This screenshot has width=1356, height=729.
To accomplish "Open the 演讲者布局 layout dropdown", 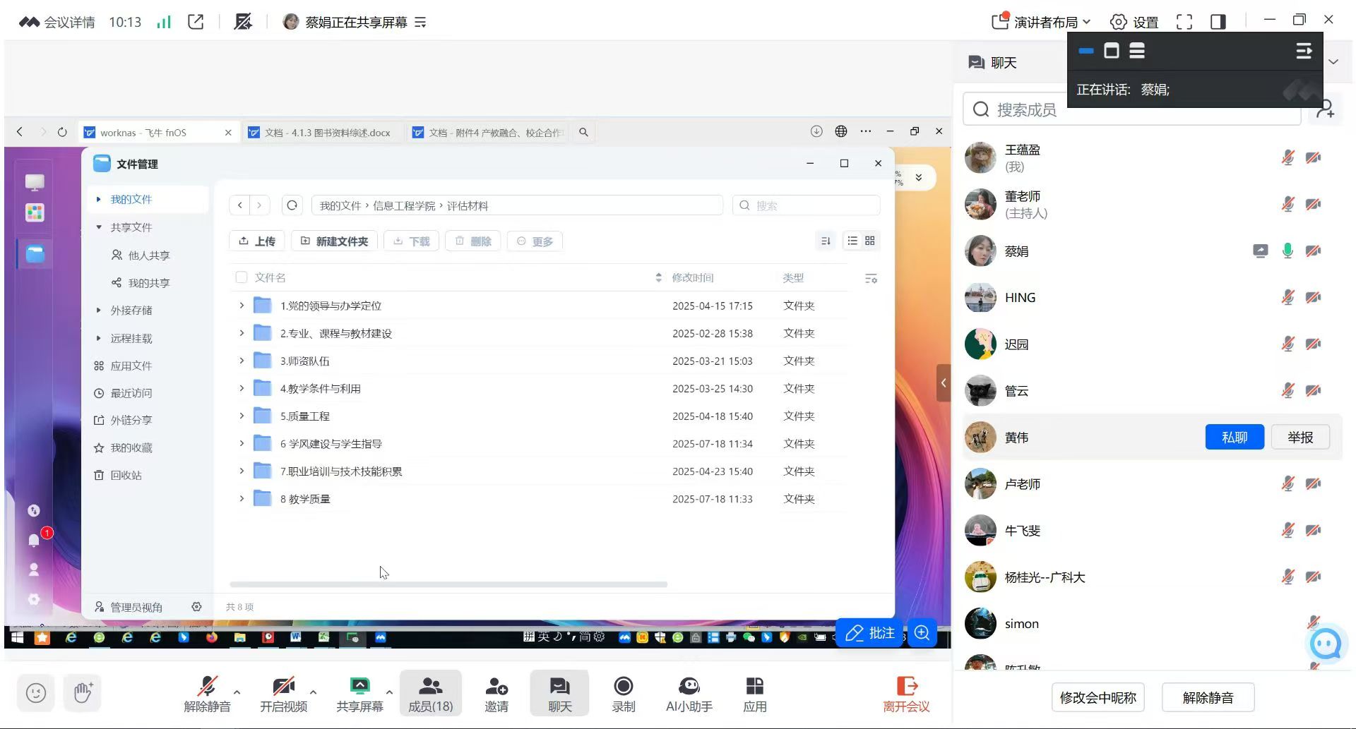I will click(x=1042, y=22).
